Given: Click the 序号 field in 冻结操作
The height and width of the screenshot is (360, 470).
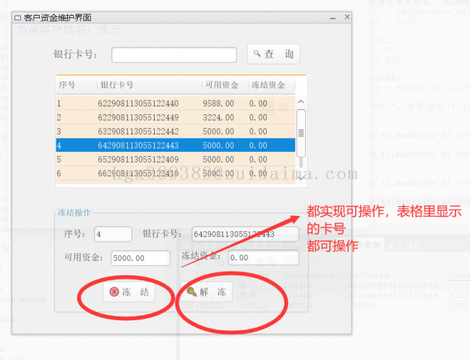Looking at the screenshot, I should 113,234.
